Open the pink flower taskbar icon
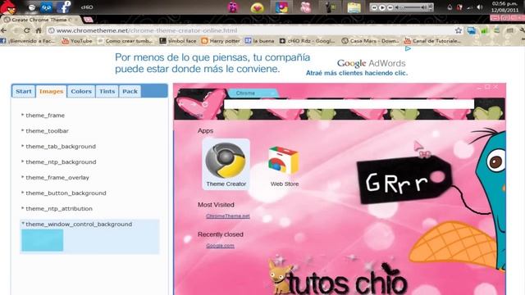Image resolution: width=525 pixels, height=295 pixels. tap(305, 7)
